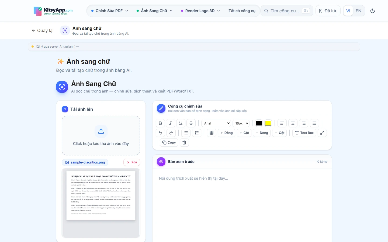This screenshot has height=242, width=388.
Task: Add a column with + Cột
Action: 244,133
